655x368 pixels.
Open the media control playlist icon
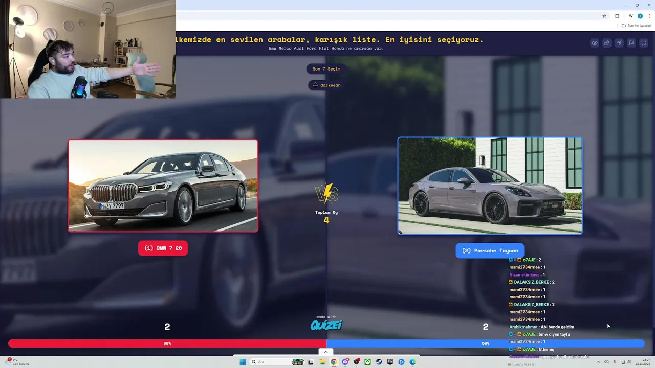(631, 16)
